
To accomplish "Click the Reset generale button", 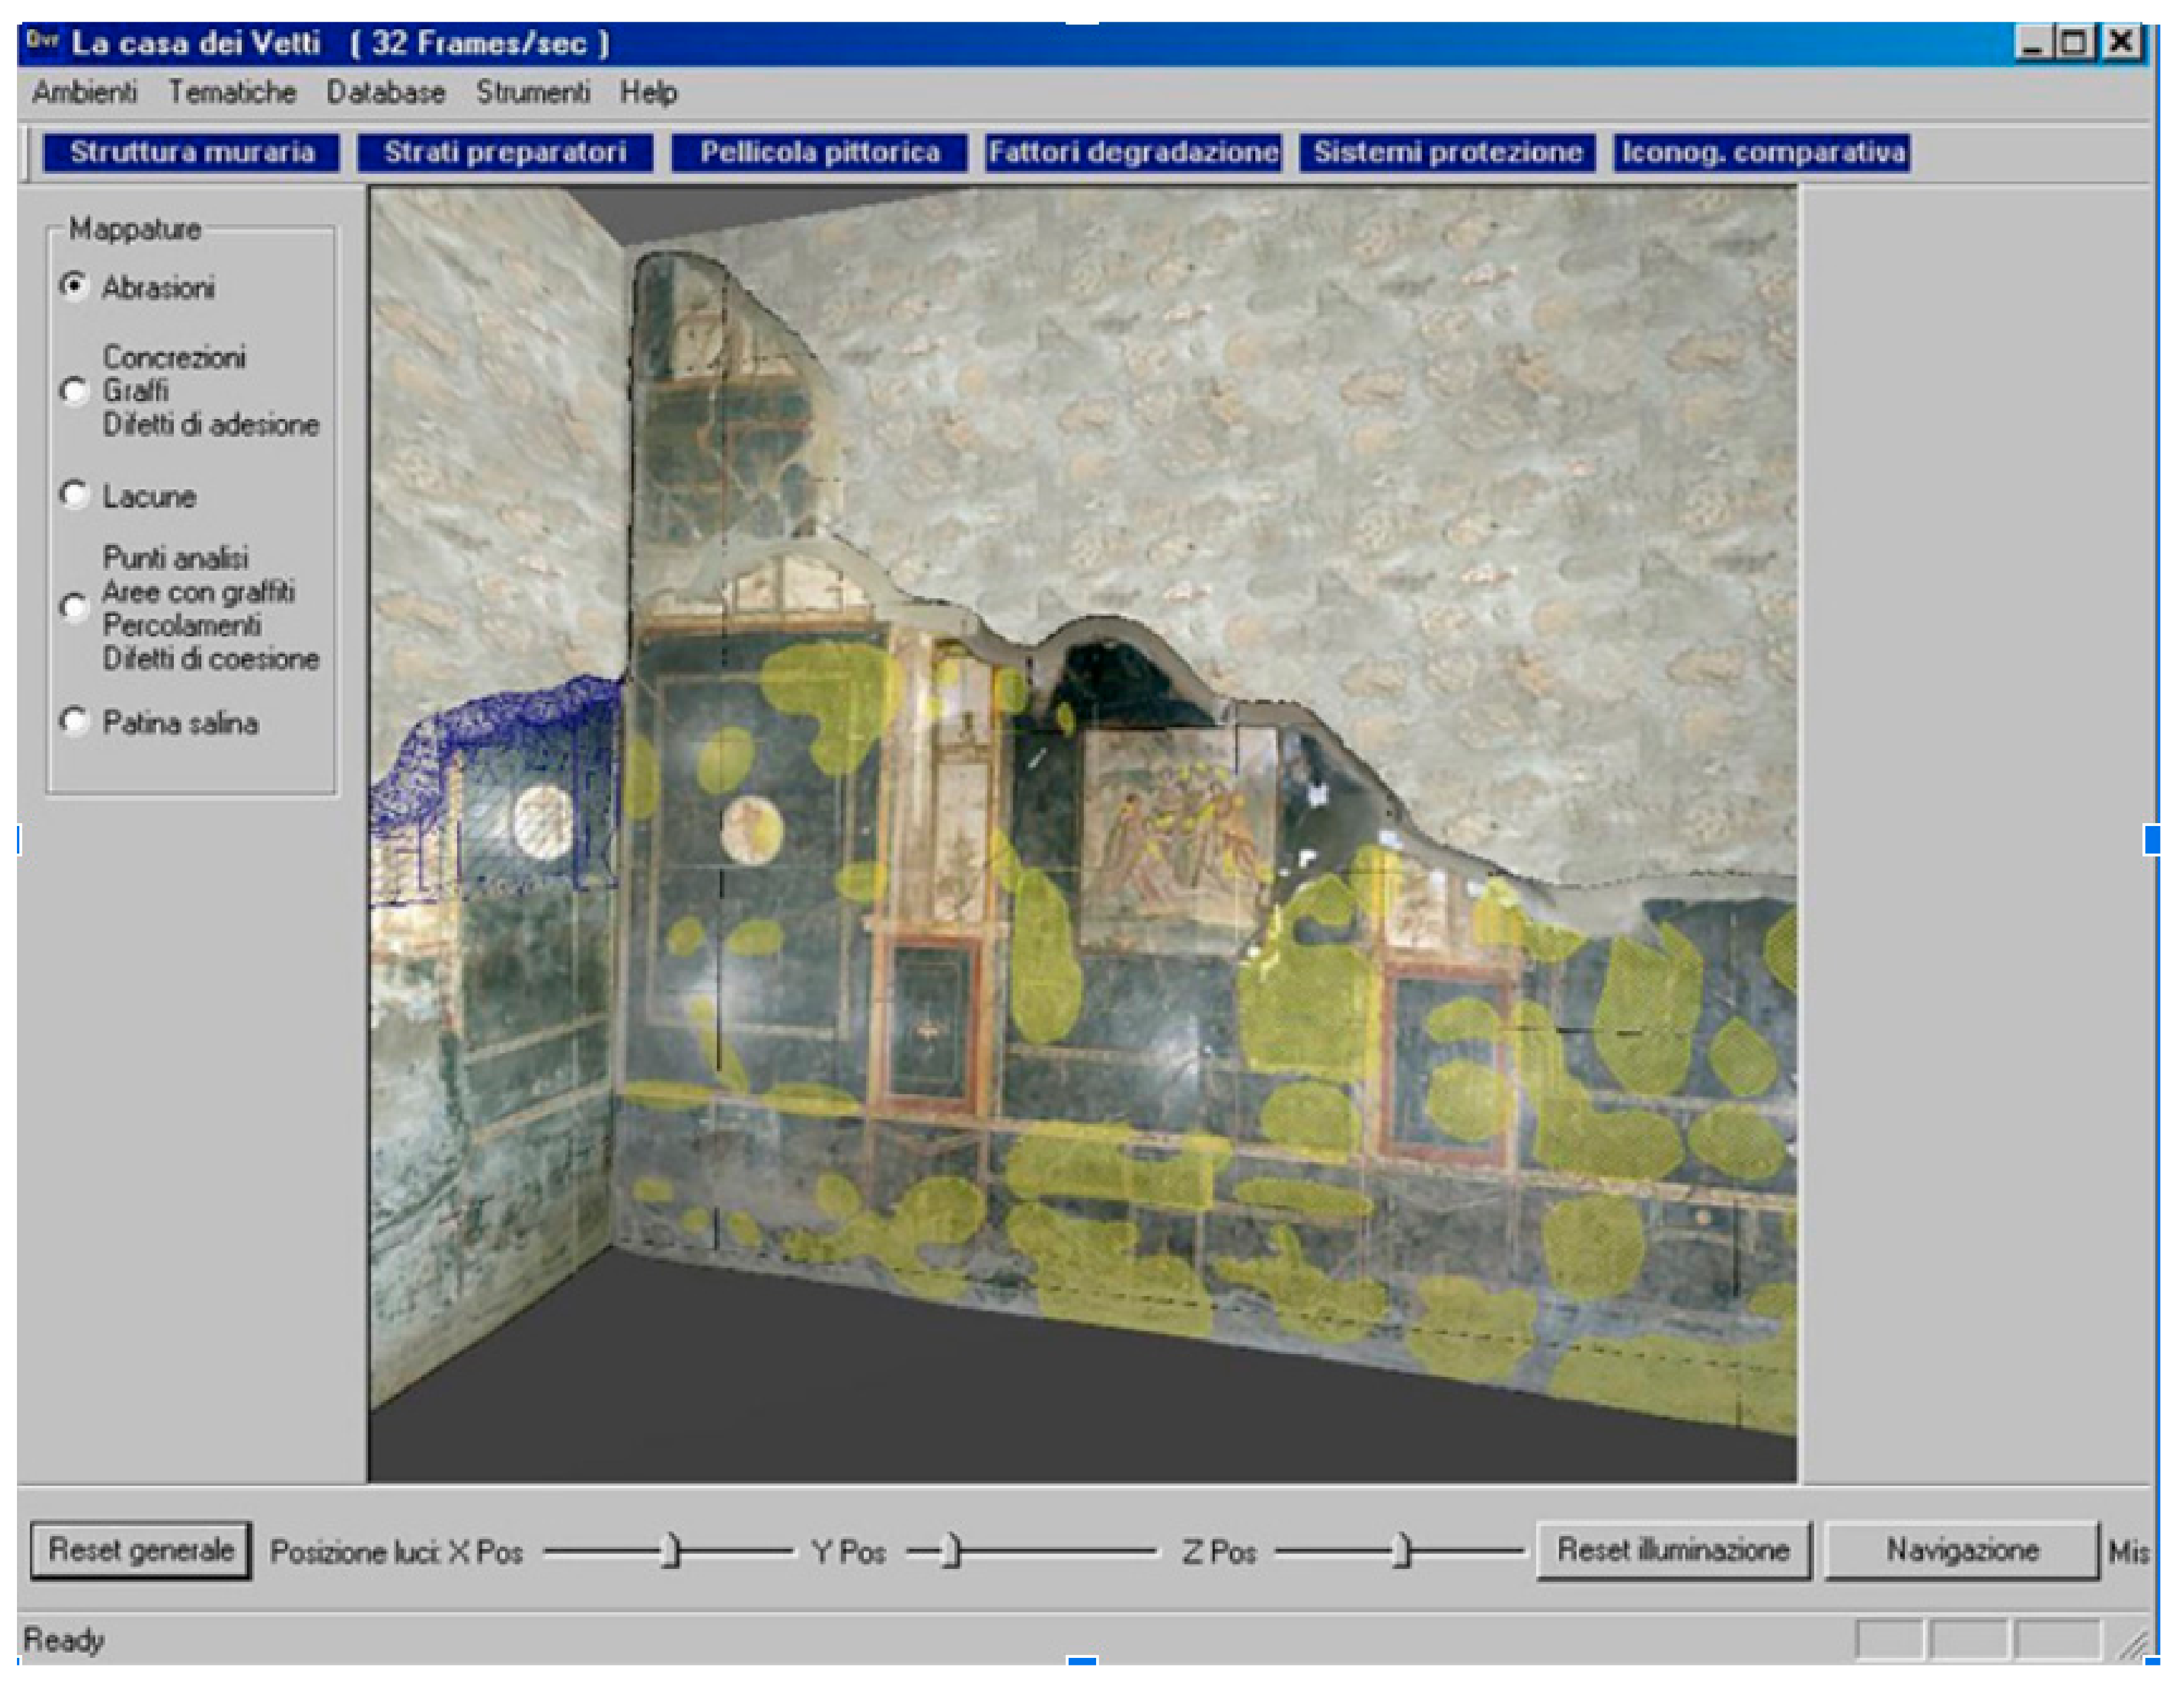I will [141, 1550].
